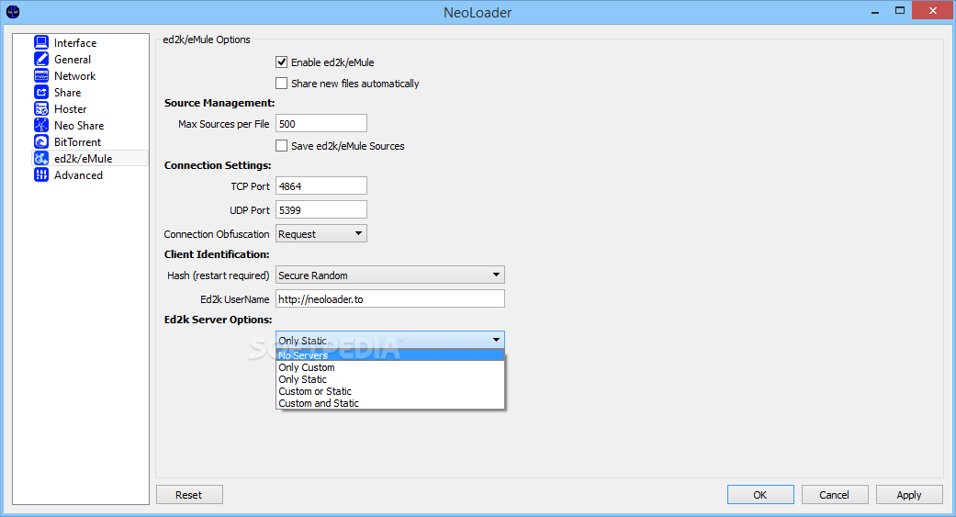Choose Only Custom server option
The image size is (956, 517).
click(x=390, y=367)
